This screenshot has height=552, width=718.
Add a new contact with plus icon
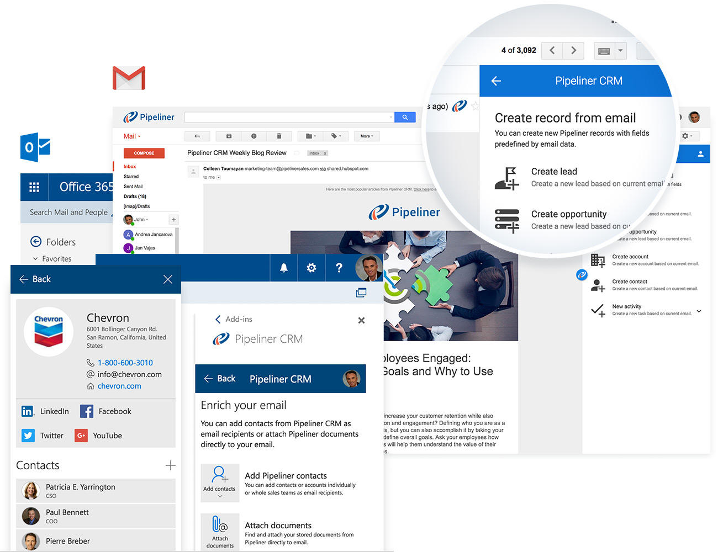click(x=171, y=465)
